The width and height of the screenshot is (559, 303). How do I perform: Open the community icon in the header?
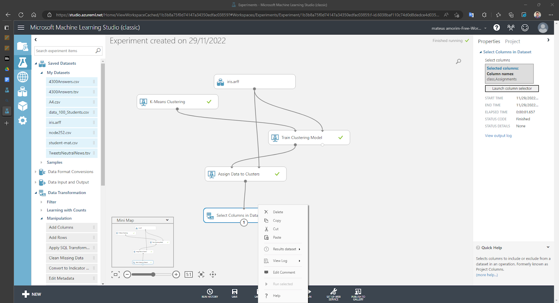511,28
